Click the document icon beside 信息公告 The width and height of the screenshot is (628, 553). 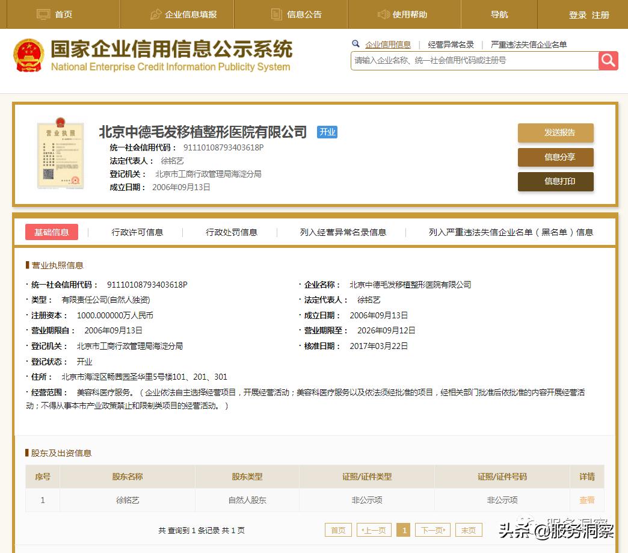coord(277,14)
